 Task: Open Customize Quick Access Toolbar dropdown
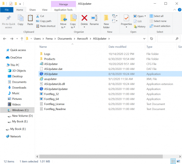(20, 4)
